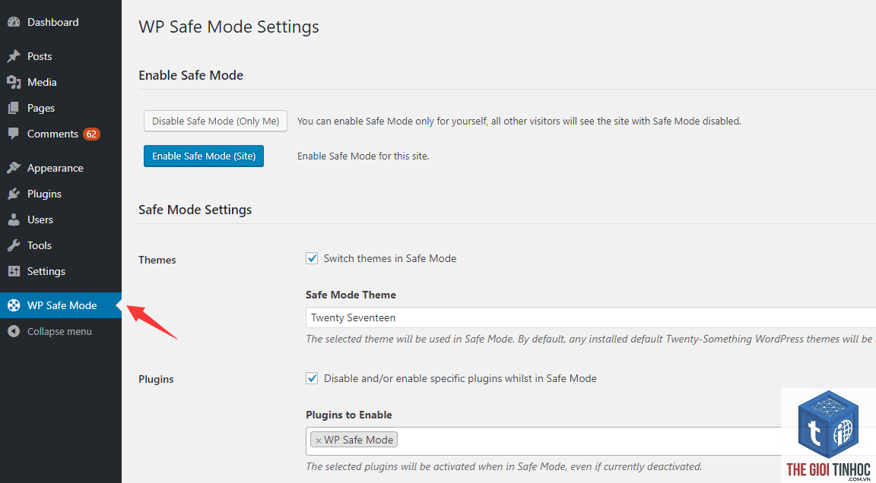876x483 pixels.
Task: Click the Pages document icon
Action: coord(14,108)
